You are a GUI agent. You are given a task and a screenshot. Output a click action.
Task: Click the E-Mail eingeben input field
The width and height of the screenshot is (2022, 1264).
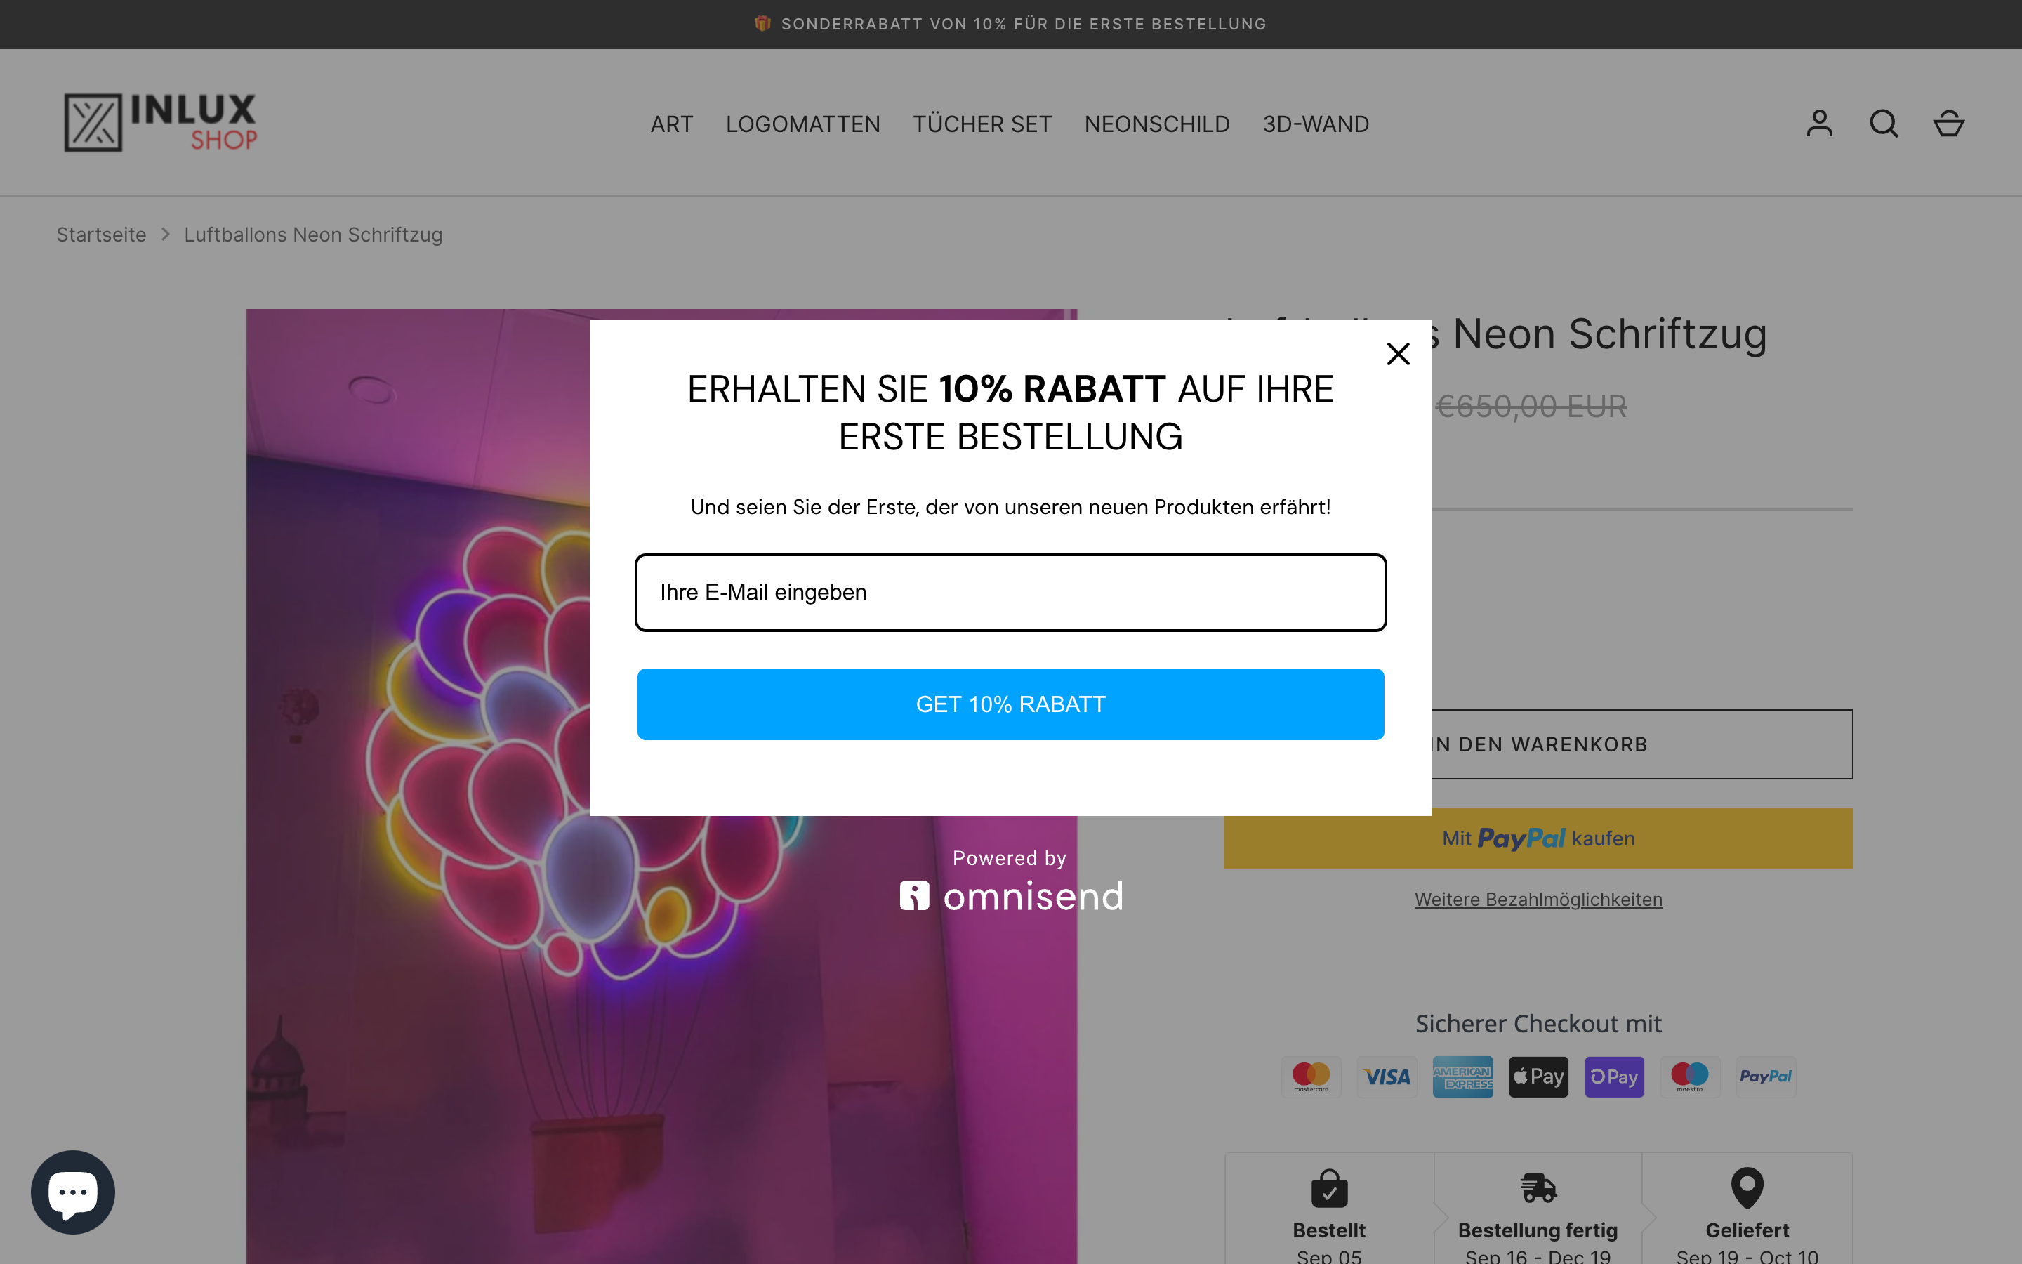[x=1010, y=592]
